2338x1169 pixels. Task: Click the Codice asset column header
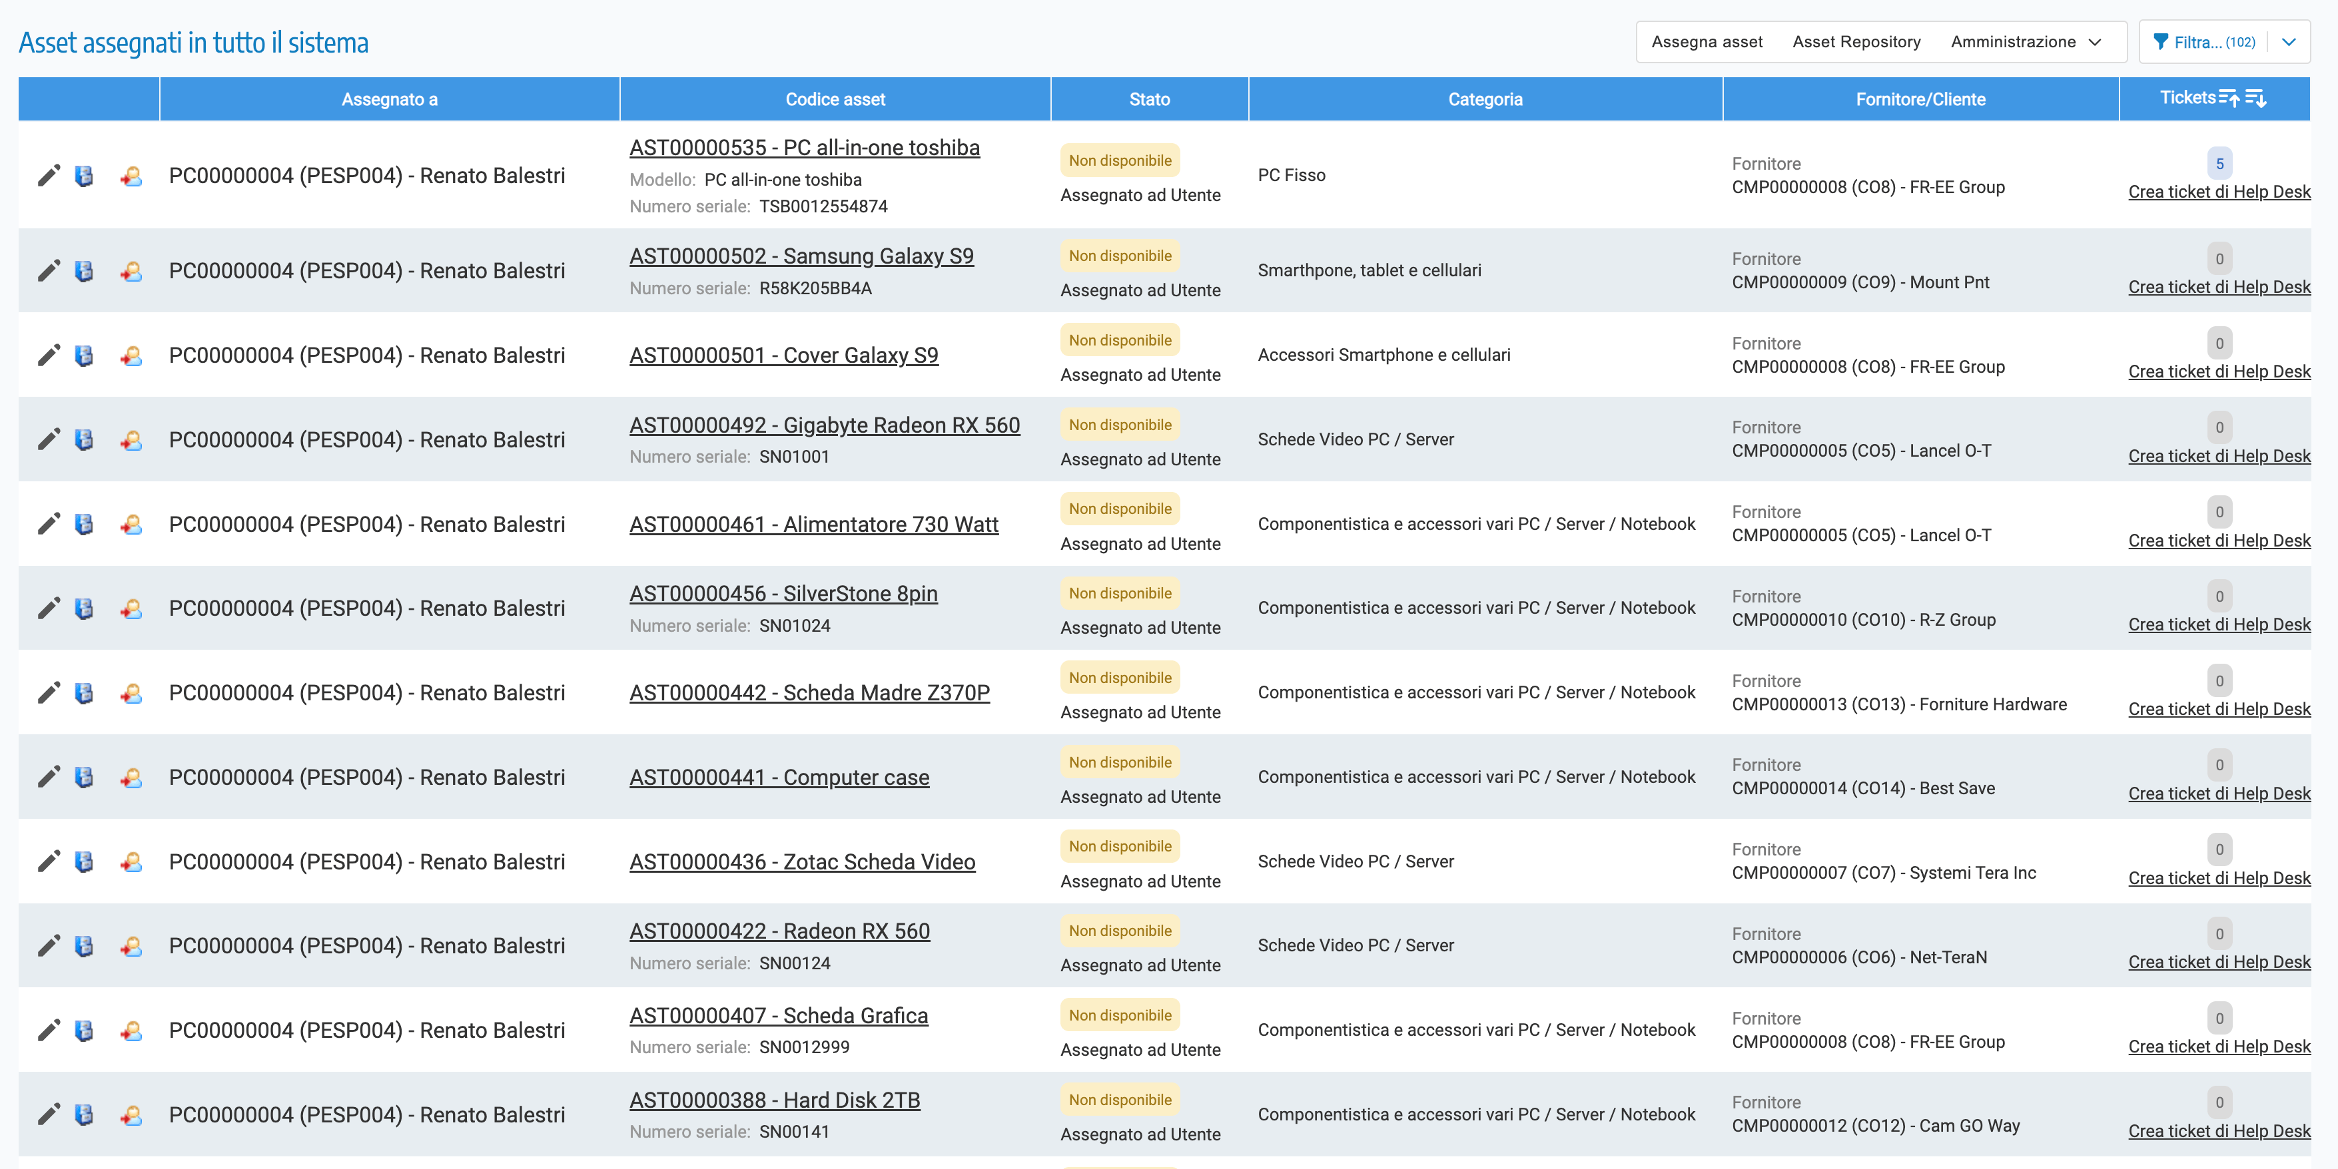(834, 100)
